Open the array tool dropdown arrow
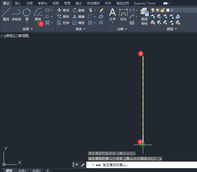This screenshot has width=197, height=172. (x=95, y=23)
